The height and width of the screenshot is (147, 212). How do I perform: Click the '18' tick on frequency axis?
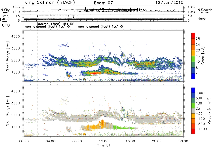(x=18, y=16)
